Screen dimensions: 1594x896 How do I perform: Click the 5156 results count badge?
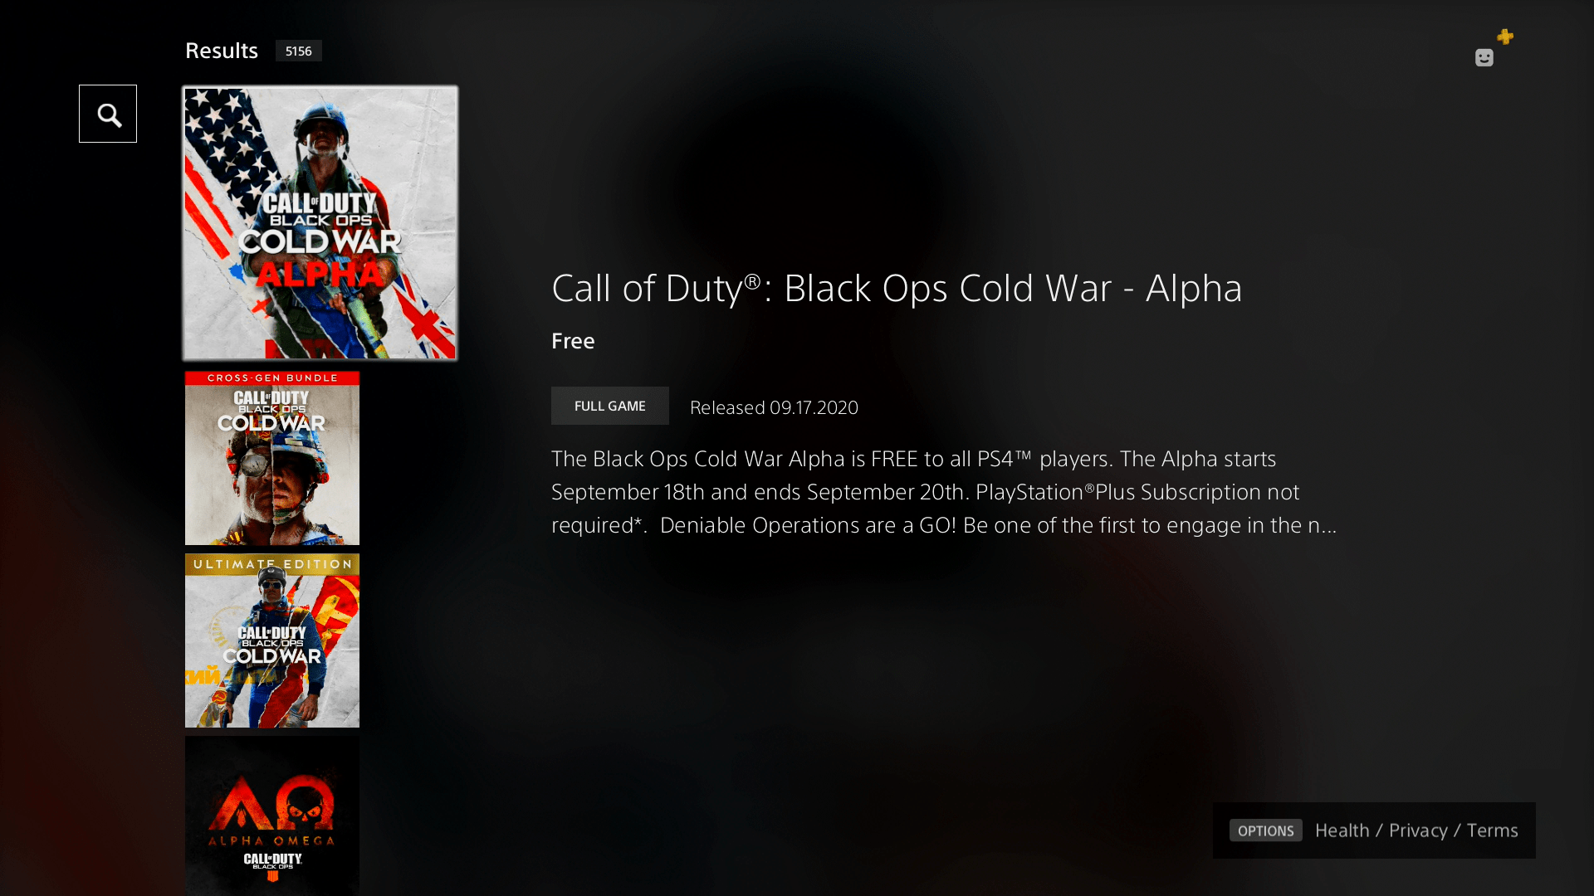(299, 51)
